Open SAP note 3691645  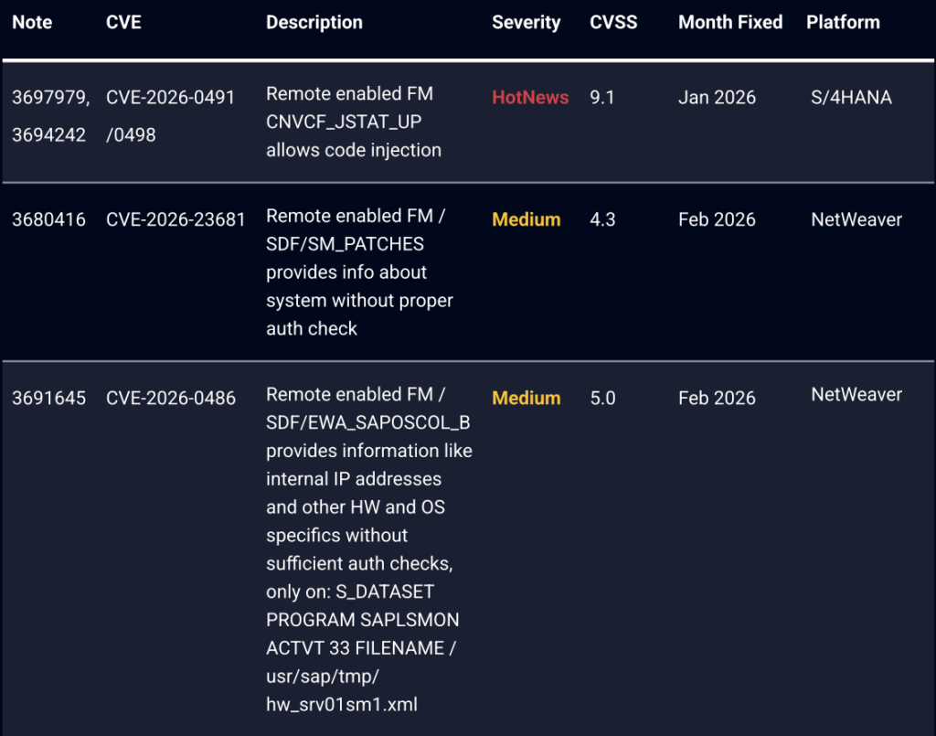48,398
